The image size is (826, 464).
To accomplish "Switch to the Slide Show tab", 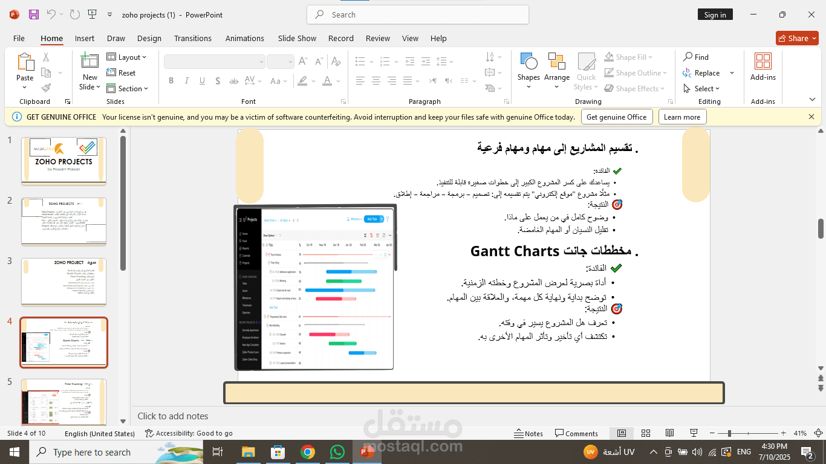I will coord(297,38).
